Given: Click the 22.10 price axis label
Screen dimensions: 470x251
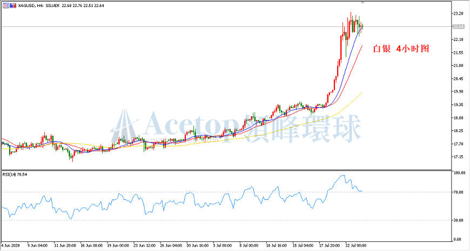Looking at the screenshot, I should pyautogui.click(x=458, y=39).
